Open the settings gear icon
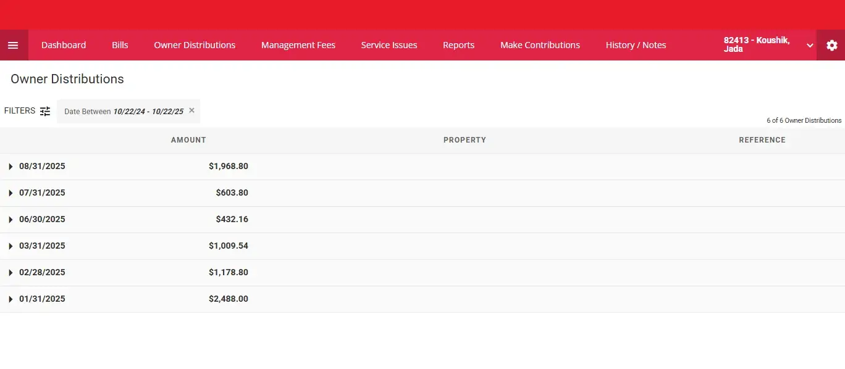Screen dimensions: 845x369 (831, 45)
